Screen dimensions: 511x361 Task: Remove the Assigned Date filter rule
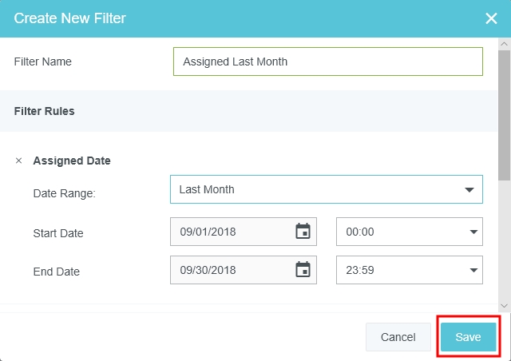(19, 161)
